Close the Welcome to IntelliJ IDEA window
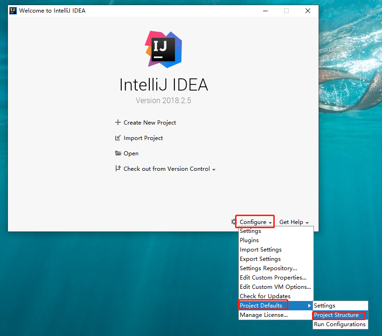This screenshot has width=382, height=336. [308, 11]
